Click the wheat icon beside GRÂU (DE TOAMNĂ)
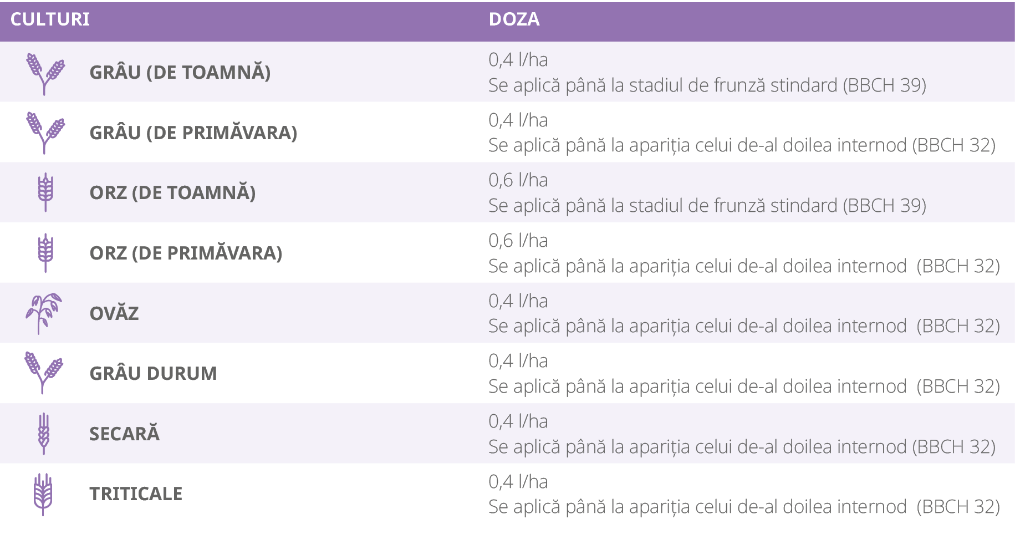Viewport: 1015px width, 534px height. pyautogui.click(x=45, y=74)
